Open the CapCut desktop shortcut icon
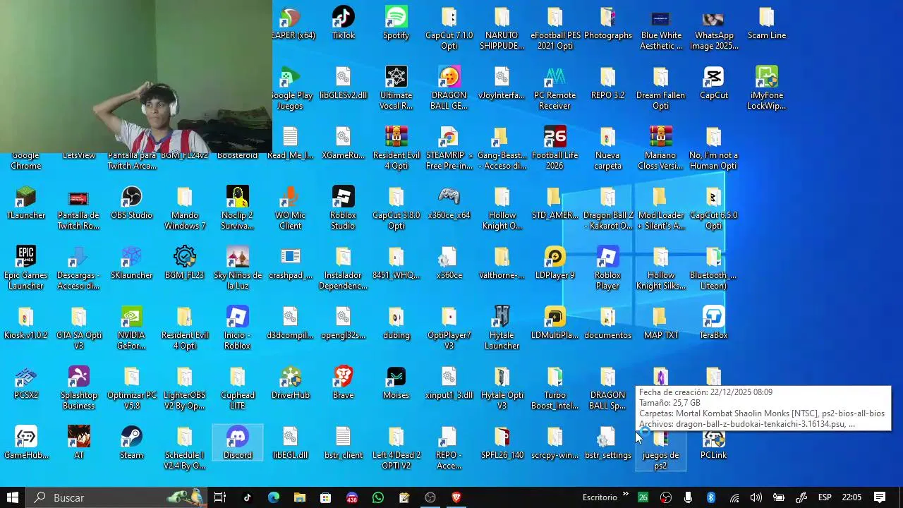This screenshot has width=903, height=508. click(713, 83)
